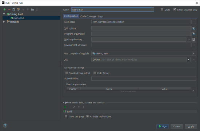Viewport: 200px width, 131px height.
Task: Click the Run button
Action: pos(163,126)
